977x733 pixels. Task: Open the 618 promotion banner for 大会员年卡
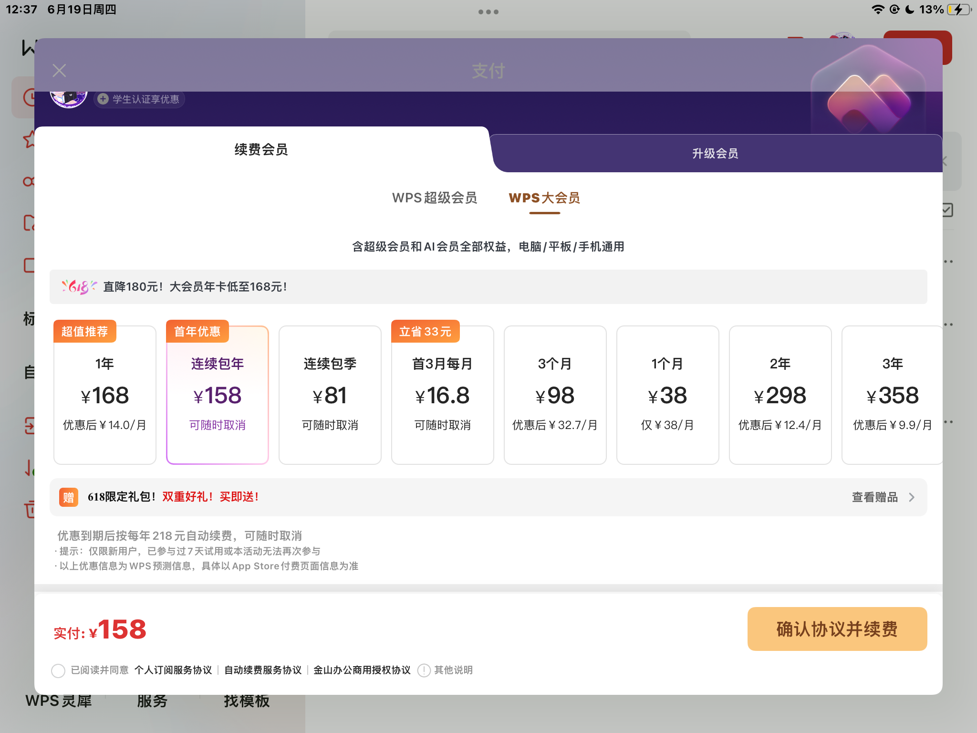tap(488, 287)
